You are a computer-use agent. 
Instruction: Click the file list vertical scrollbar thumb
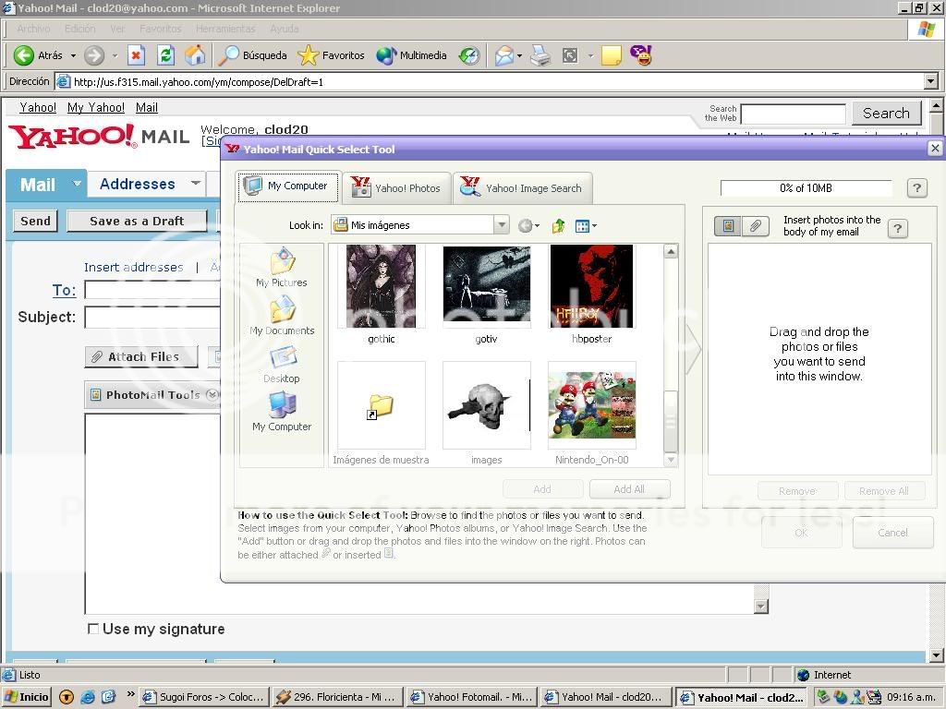(671, 421)
